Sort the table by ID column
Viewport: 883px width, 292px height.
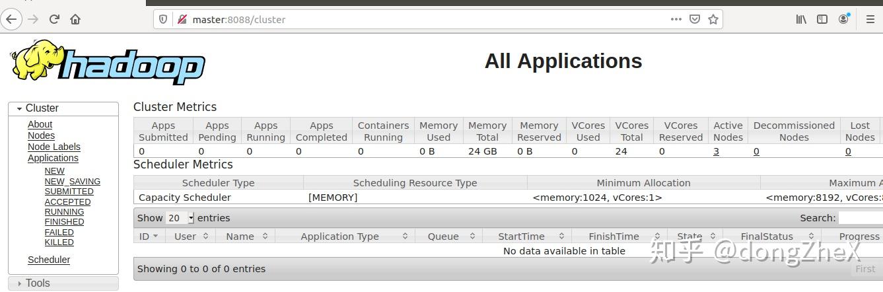click(x=149, y=236)
